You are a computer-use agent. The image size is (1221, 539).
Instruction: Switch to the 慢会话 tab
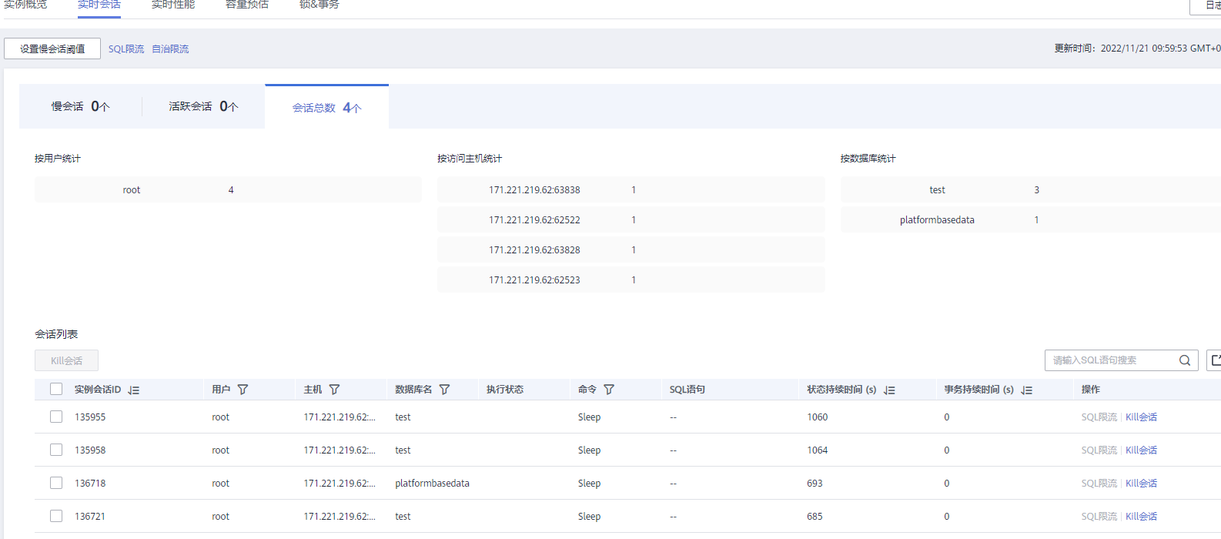80,106
